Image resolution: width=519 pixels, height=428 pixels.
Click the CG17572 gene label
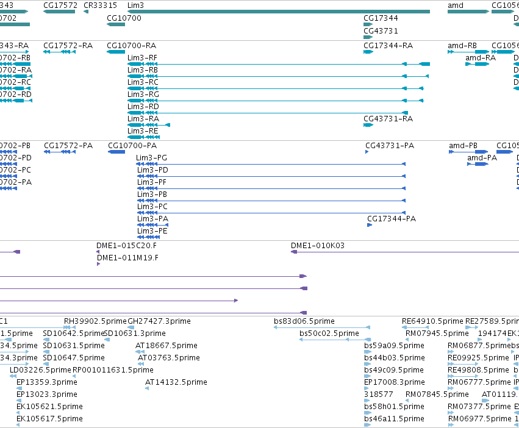click(60, 5)
